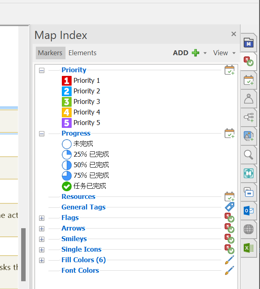Open the Search magnifier pane
The width and height of the screenshot is (260, 289).
[x=249, y=155]
